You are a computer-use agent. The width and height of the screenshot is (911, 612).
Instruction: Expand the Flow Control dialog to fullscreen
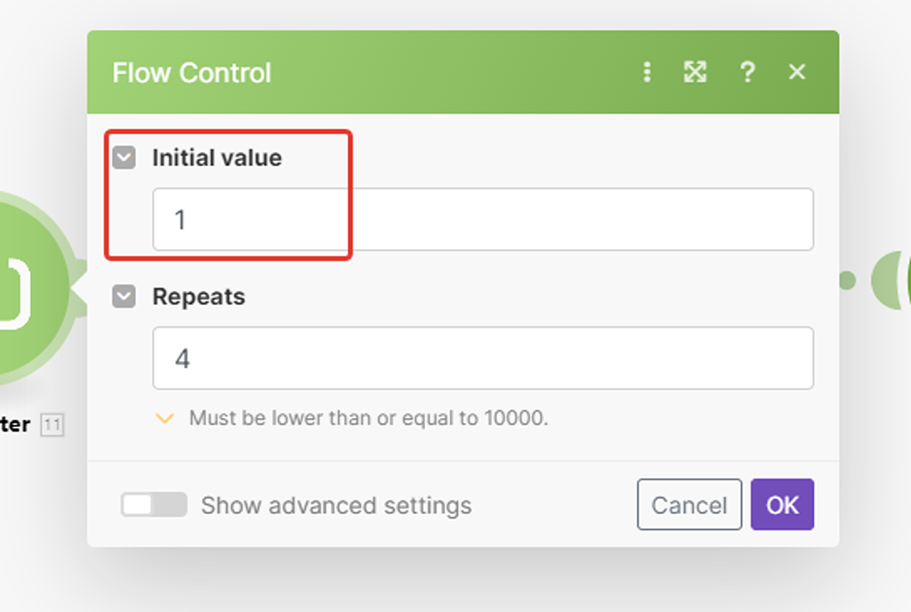point(695,72)
